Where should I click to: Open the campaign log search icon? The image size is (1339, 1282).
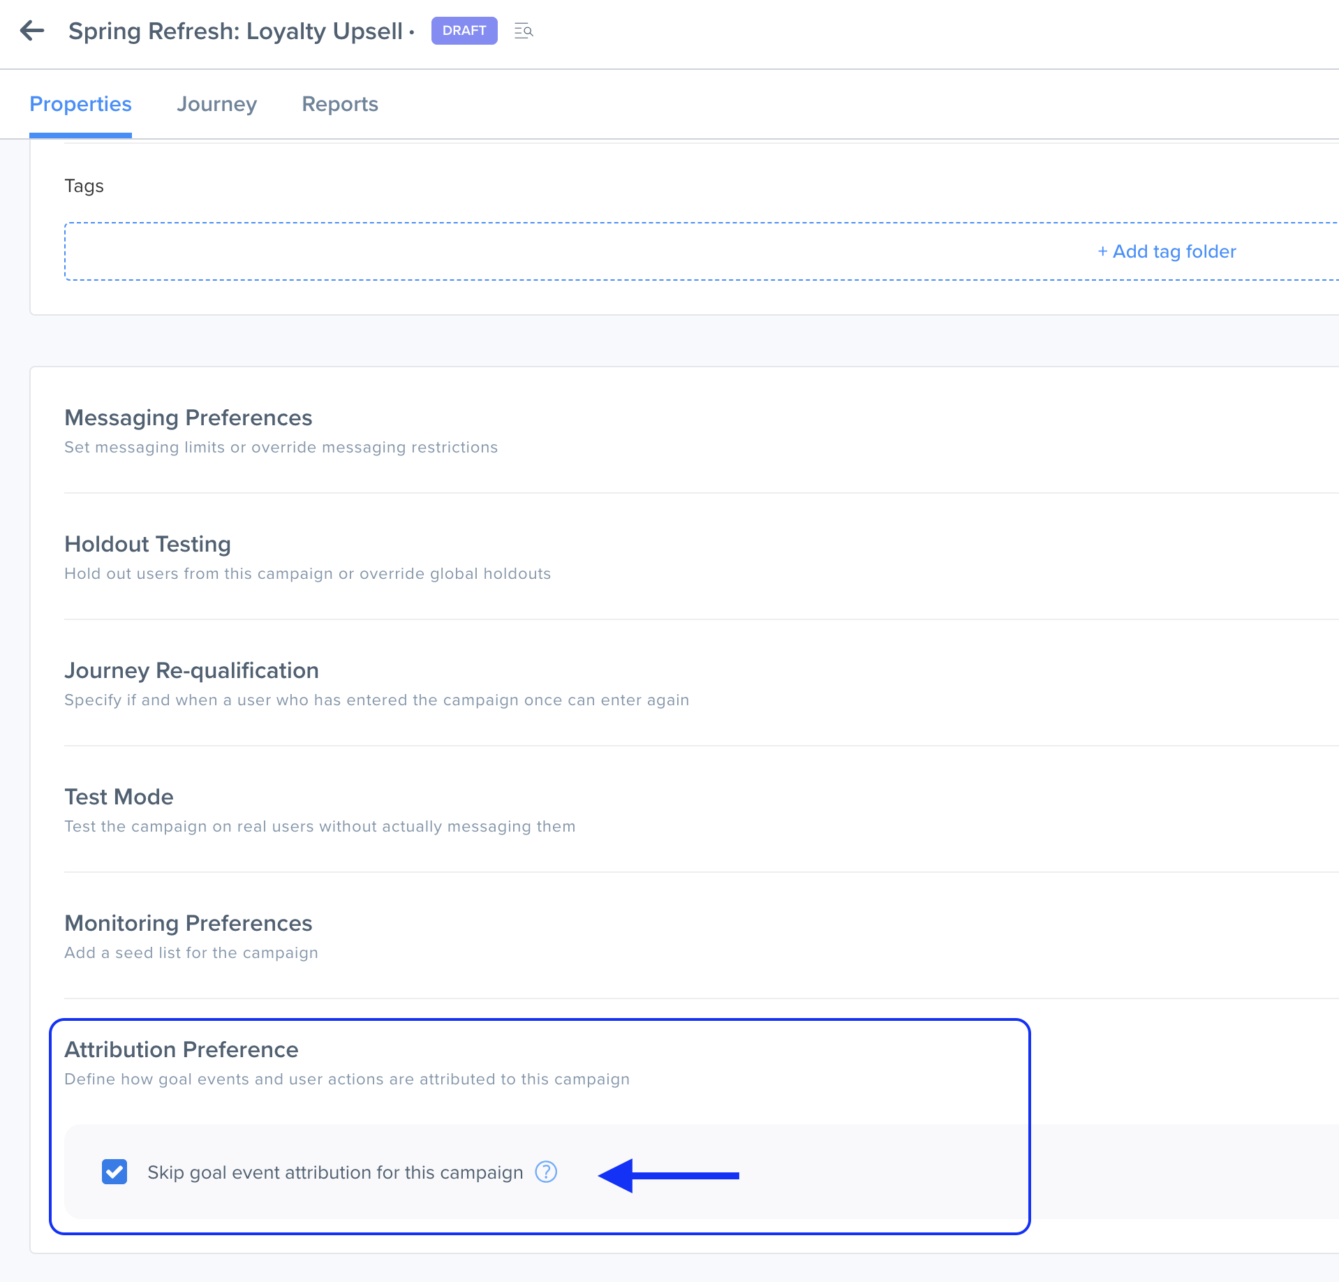[524, 31]
